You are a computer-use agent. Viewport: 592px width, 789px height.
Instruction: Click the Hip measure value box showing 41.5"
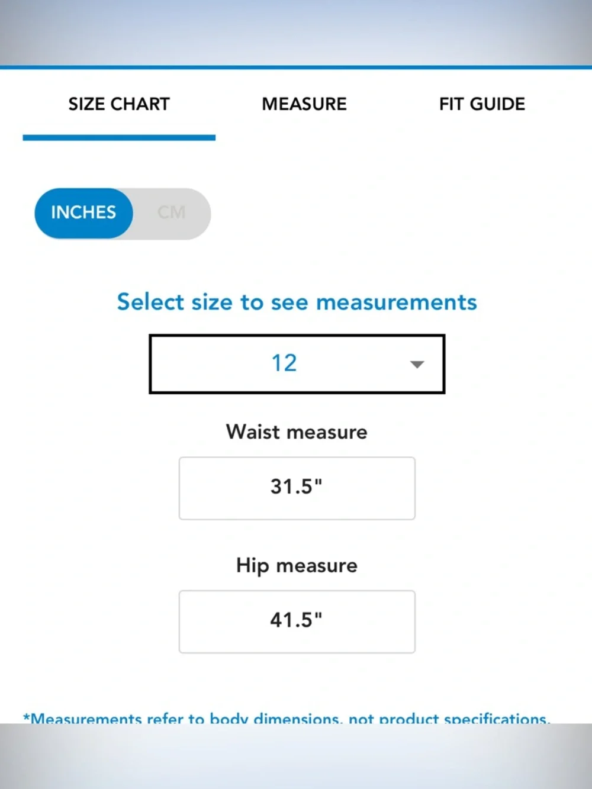297,621
